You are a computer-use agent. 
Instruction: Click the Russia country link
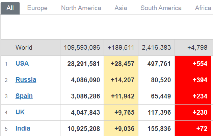(26, 80)
